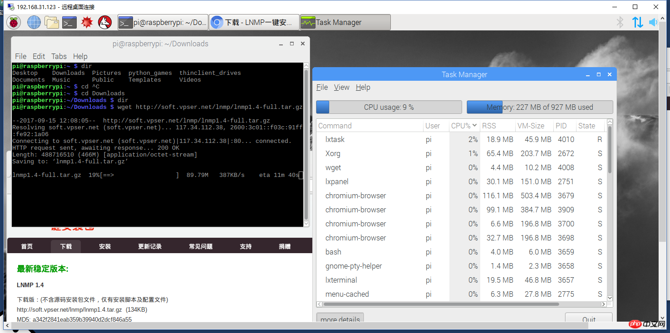
Task: Click the volume speaker icon
Action: pyautogui.click(x=653, y=22)
